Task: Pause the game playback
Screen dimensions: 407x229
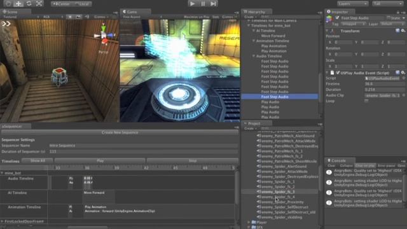Action: 203,4
